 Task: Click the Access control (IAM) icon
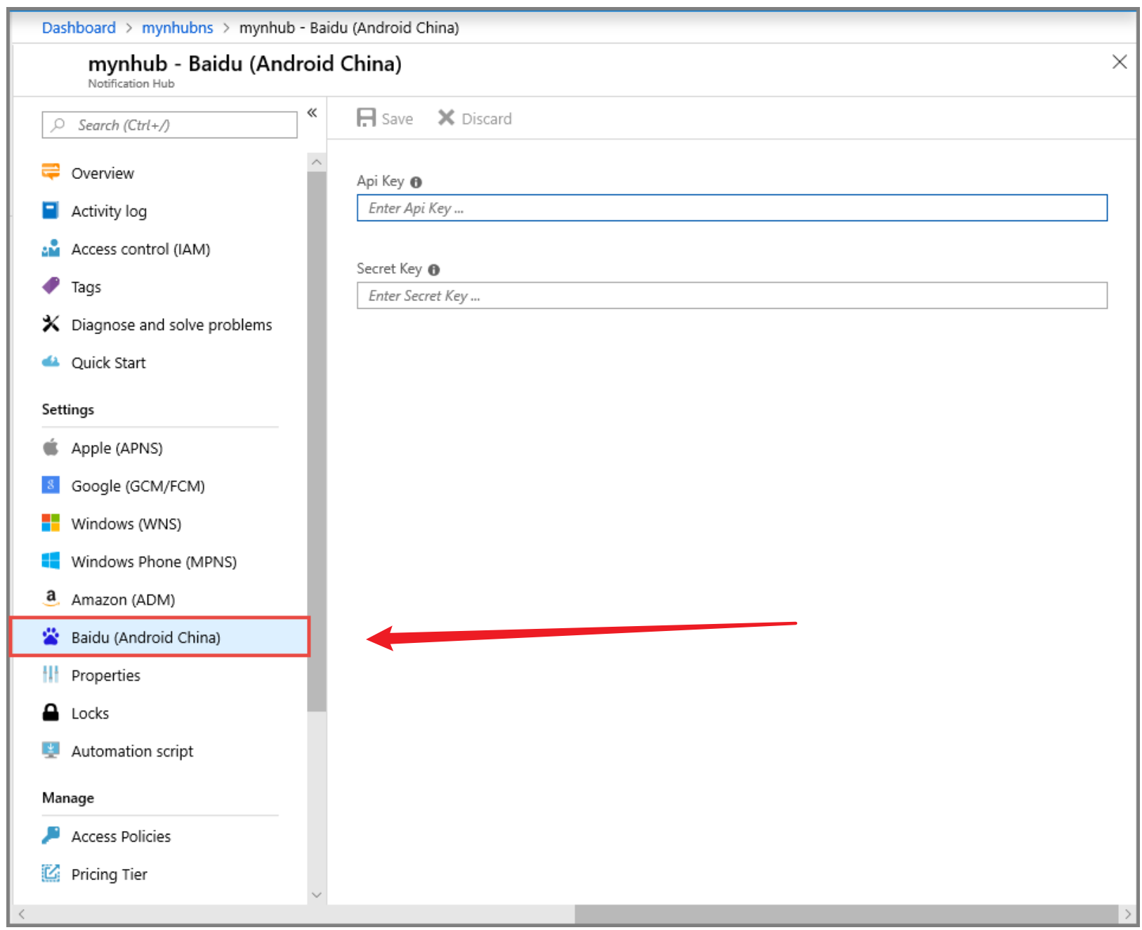pos(51,248)
